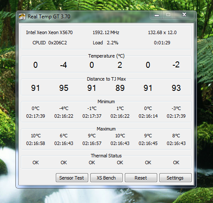
Task: Click the '132.68 x 12.0' multiplier value
Action: point(162,32)
